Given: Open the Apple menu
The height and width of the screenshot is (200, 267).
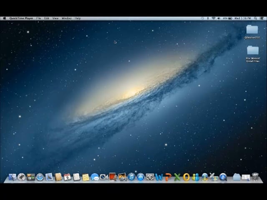Looking at the screenshot, I should pyautogui.click(x=5, y=18).
